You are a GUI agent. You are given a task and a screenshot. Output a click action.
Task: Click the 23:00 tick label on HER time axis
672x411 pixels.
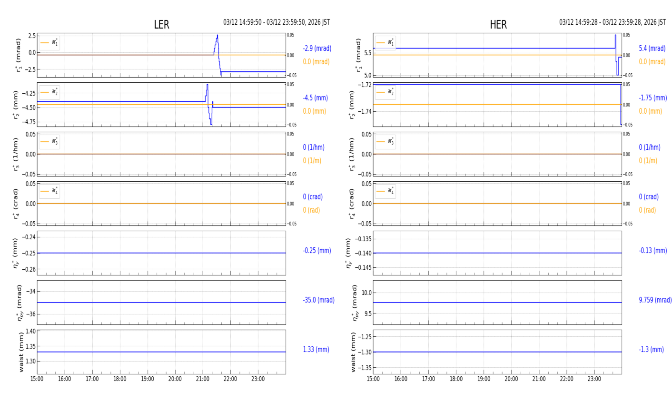tap(594, 379)
